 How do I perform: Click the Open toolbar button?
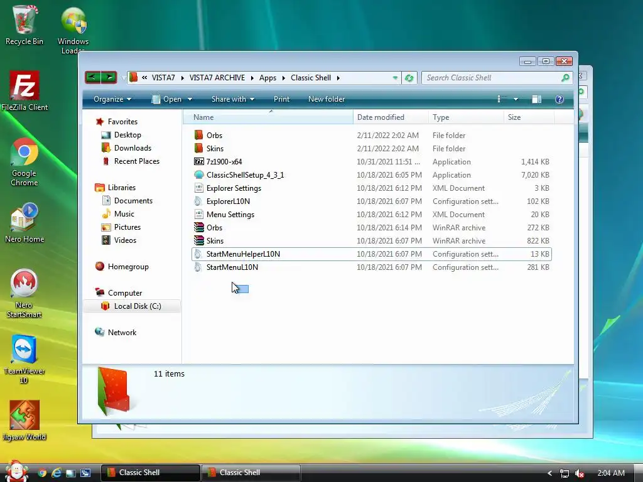pos(166,99)
